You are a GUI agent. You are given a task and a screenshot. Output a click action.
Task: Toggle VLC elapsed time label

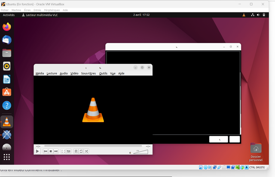[38, 146]
